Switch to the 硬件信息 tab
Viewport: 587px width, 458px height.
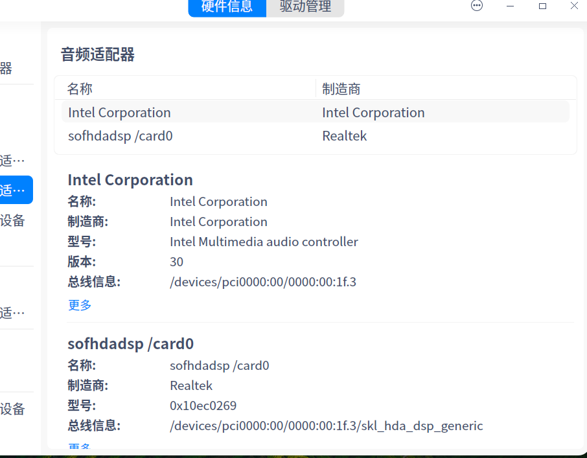(x=227, y=8)
